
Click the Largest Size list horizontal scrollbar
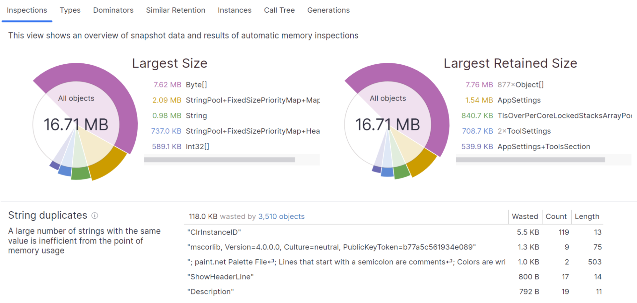(x=219, y=160)
